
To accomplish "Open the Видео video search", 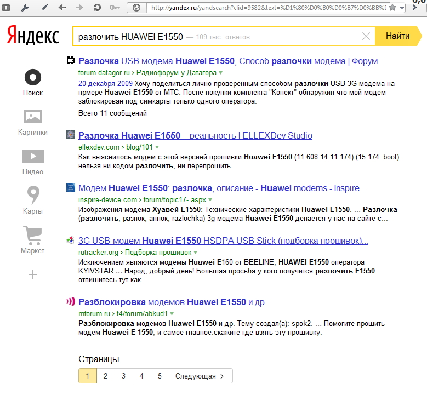I will pyautogui.click(x=33, y=162).
